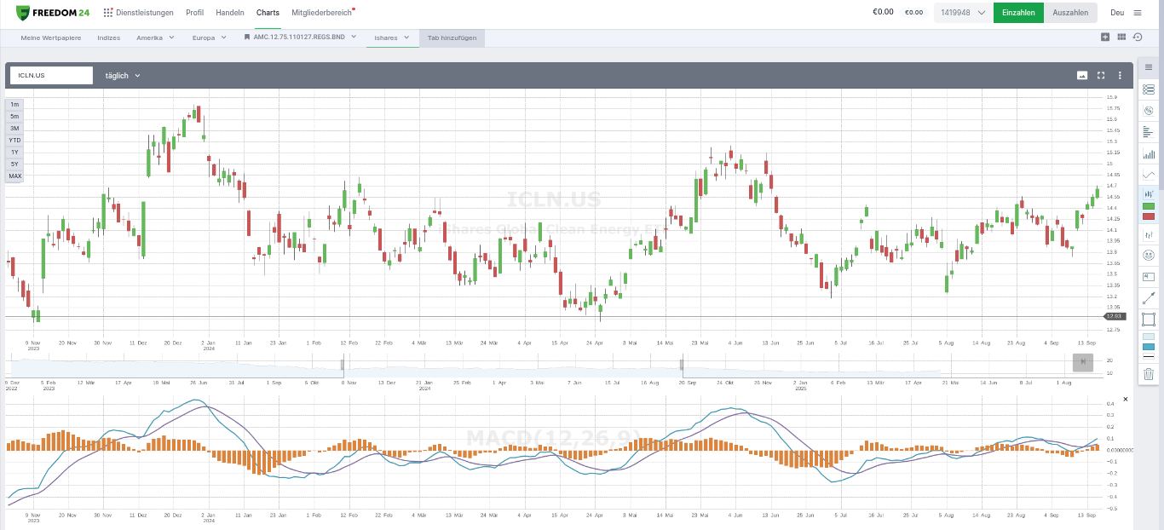This screenshot has width=1164, height=530.
Task: Pick the light blue fill color swatch
Action: 1148,337
